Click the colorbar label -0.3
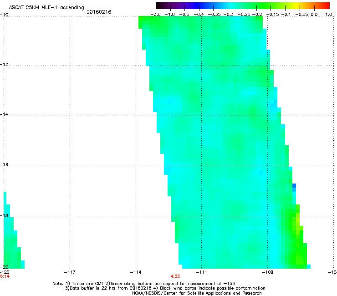 (x=228, y=15)
